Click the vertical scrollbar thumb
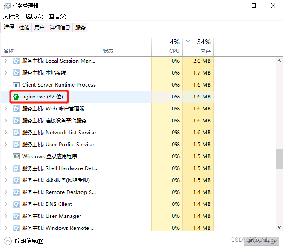283x246 pixels. (279, 159)
